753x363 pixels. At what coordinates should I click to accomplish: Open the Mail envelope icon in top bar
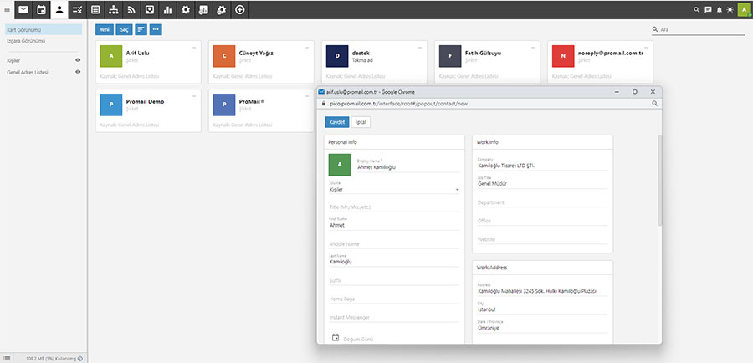[23, 9]
